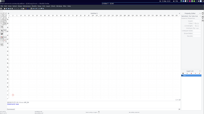Open the File menu

click(x=2, y=6)
